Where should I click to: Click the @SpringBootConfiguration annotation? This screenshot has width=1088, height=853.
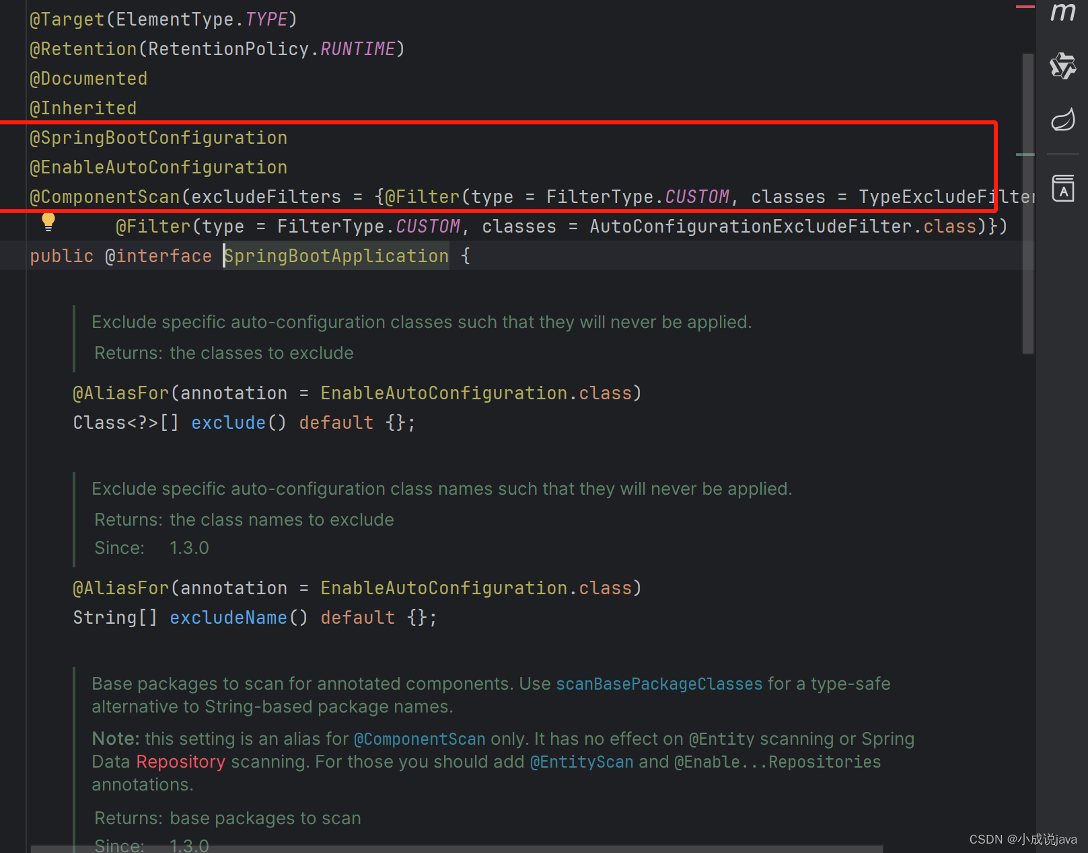pyautogui.click(x=158, y=137)
